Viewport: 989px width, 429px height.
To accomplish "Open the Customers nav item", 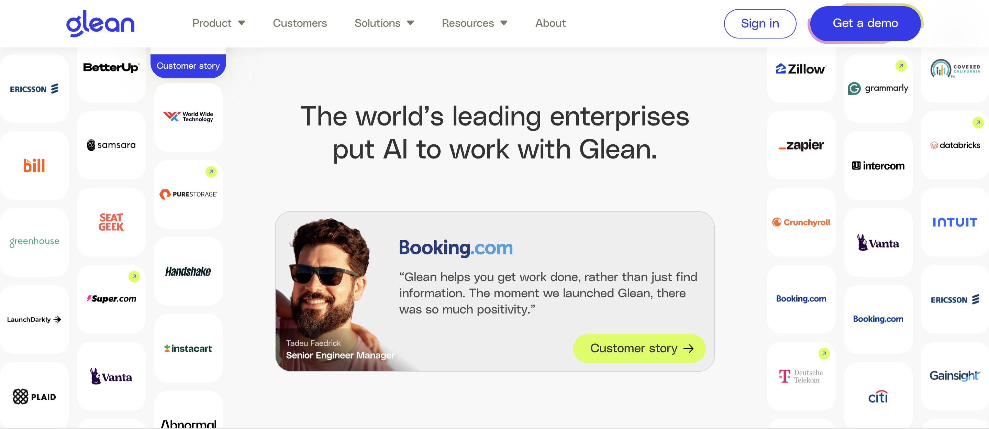I will tap(300, 23).
